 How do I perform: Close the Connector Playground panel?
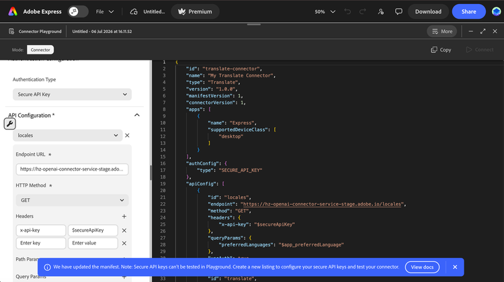click(495, 31)
